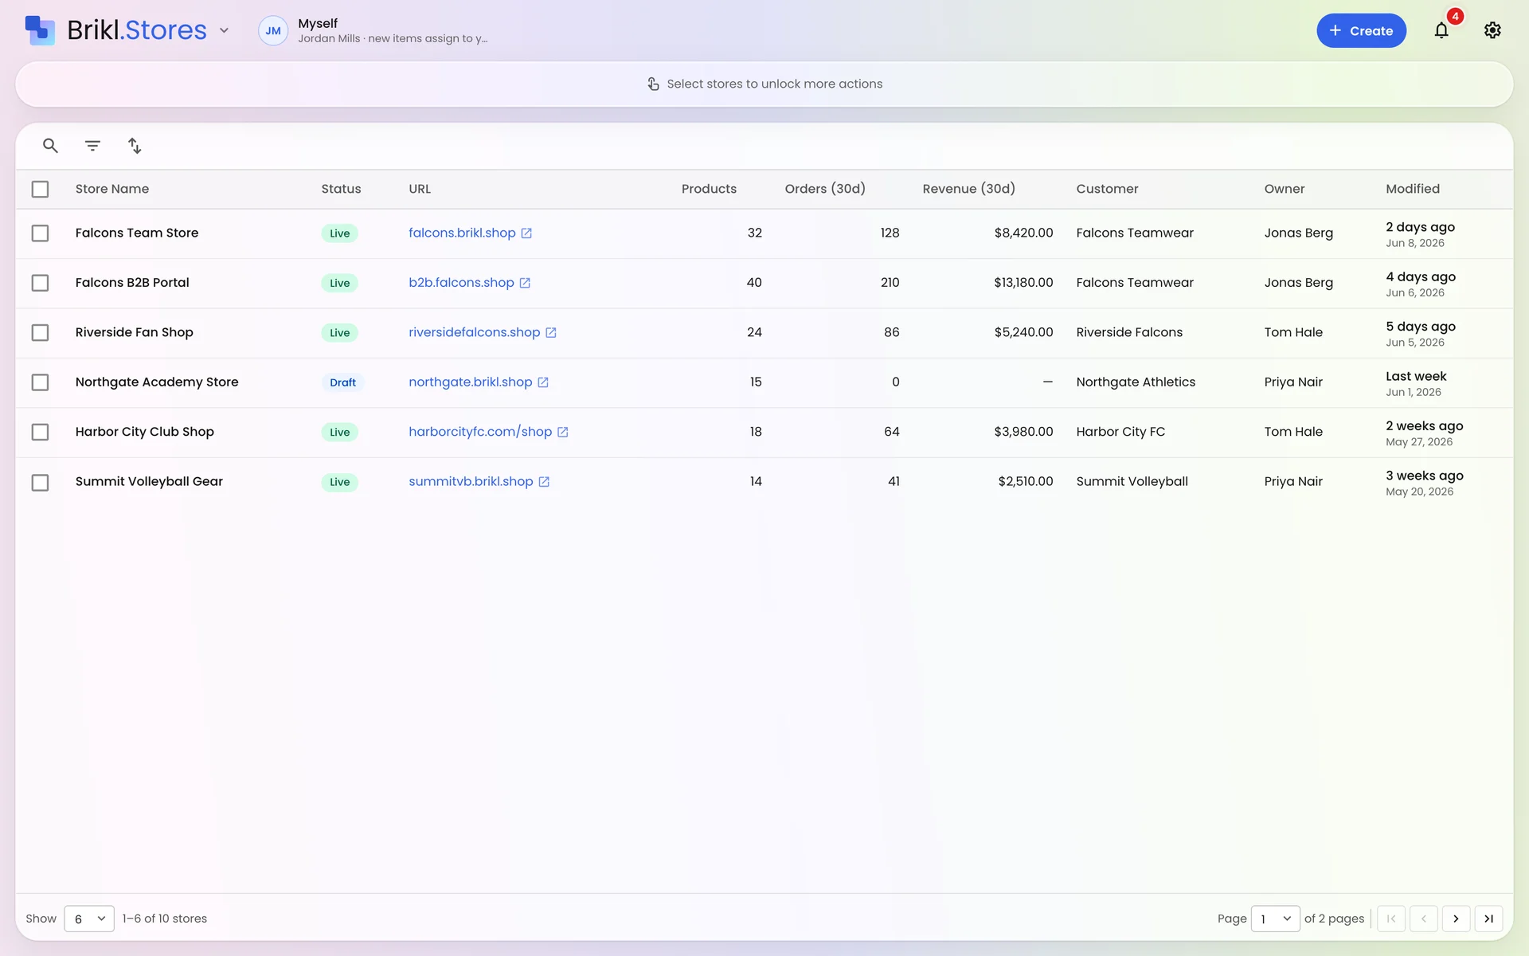Open the harborcityfc.com/shop link
This screenshot has width=1529, height=956.
click(480, 432)
